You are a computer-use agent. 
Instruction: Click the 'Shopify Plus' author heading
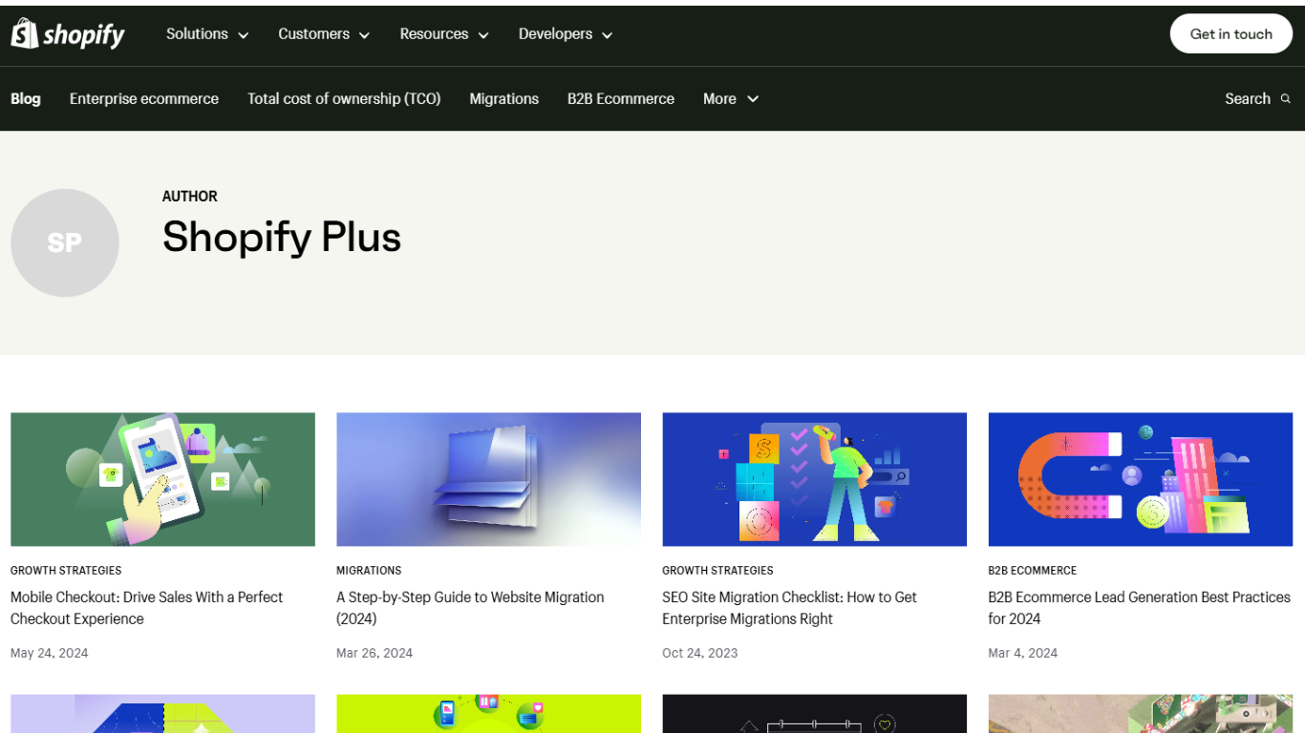coord(282,237)
